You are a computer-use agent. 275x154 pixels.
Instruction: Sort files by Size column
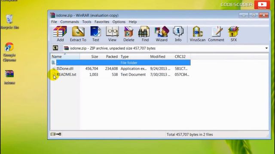coord(89,56)
